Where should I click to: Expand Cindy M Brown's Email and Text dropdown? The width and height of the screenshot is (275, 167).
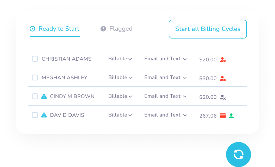pos(165,96)
